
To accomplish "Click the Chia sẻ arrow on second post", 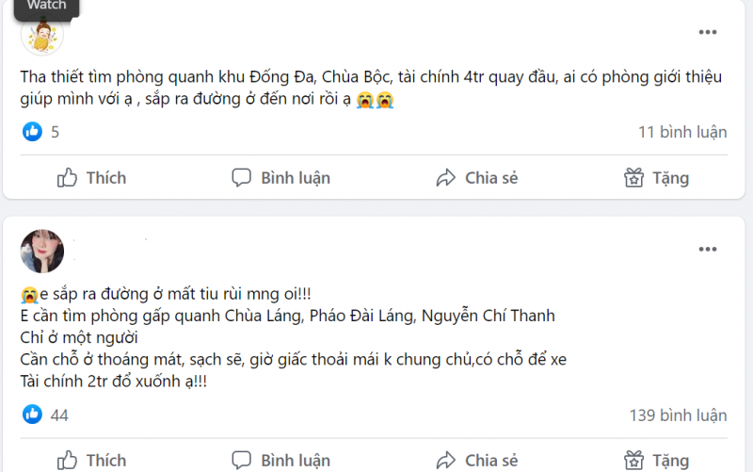I will coord(445,461).
